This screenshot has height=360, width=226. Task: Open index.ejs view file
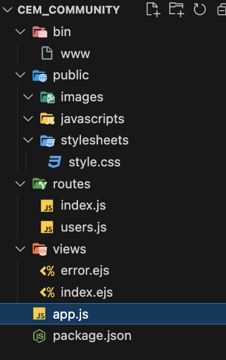(x=87, y=292)
